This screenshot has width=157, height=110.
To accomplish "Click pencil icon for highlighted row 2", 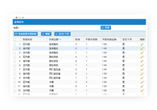I will coord(142,48).
